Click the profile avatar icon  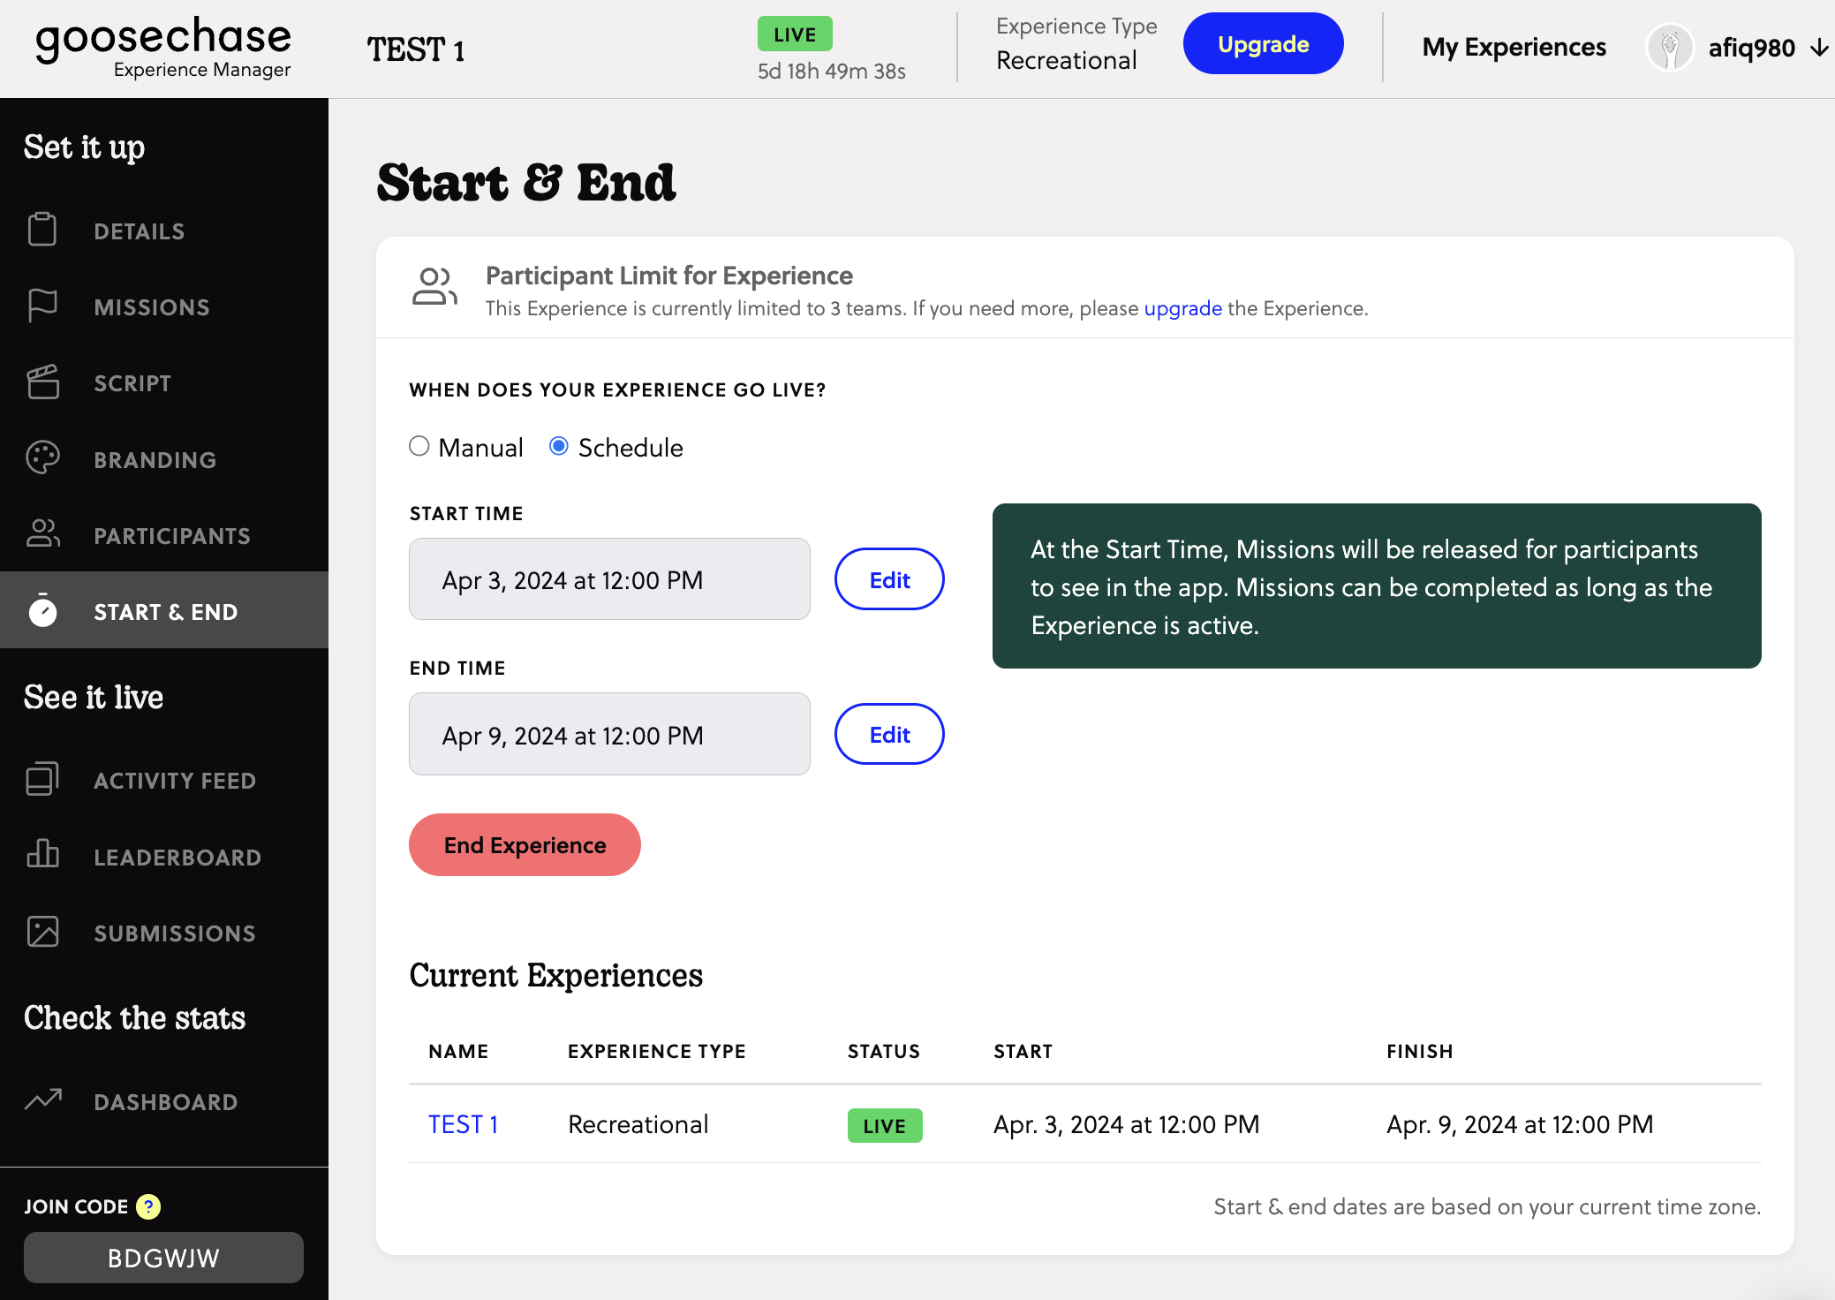(1672, 48)
